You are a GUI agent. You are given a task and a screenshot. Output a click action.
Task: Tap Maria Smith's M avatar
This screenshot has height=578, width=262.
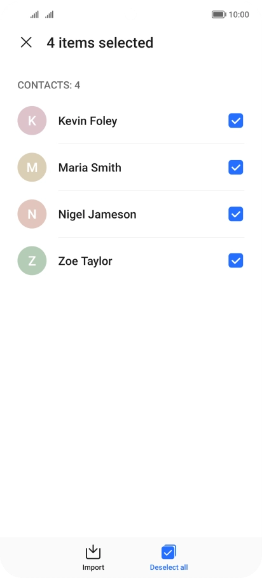[32, 167]
